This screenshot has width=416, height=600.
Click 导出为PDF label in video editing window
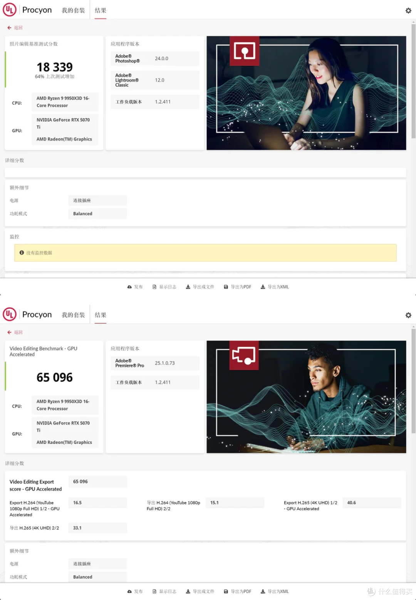coord(241,592)
